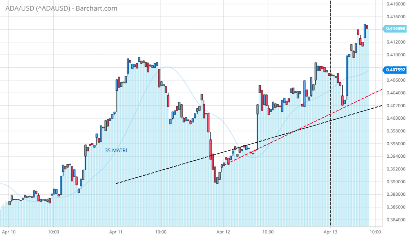Click the 0.390000 price axis label
The height and width of the screenshot is (236, 407).
coord(395,182)
